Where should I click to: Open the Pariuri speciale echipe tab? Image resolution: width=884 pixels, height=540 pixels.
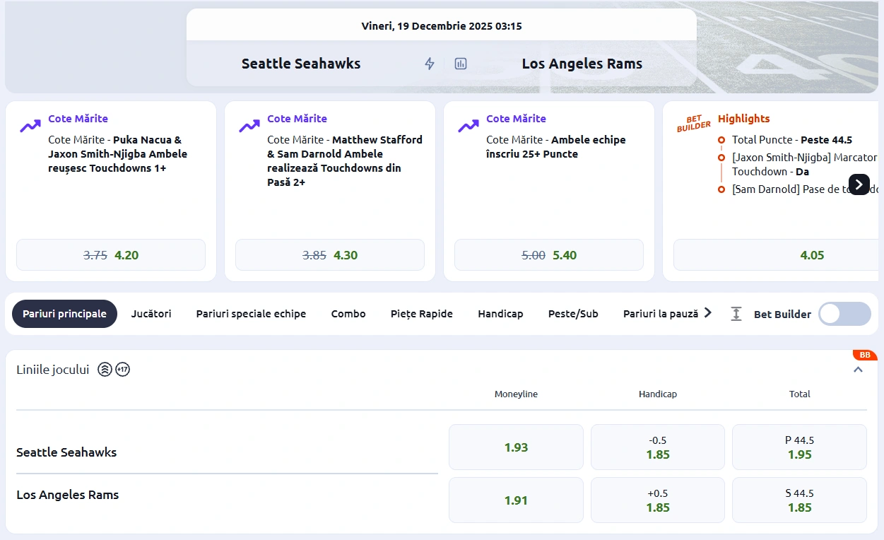(251, 314)
